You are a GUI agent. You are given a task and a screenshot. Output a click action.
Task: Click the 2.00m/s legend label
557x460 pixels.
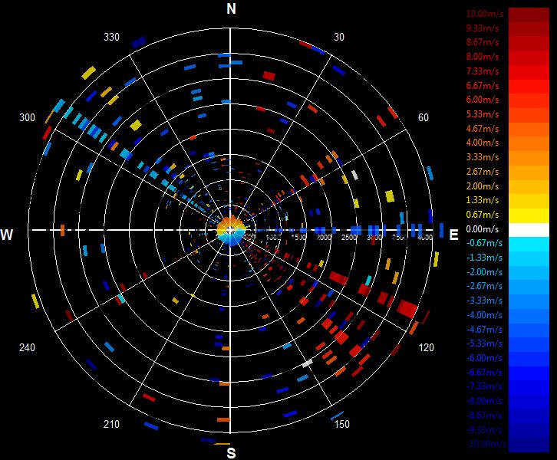coord(483,186)
